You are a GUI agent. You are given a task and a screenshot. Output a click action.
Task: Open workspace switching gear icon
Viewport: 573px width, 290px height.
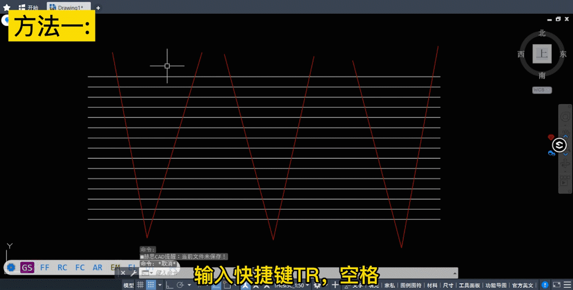pos(317,285)
